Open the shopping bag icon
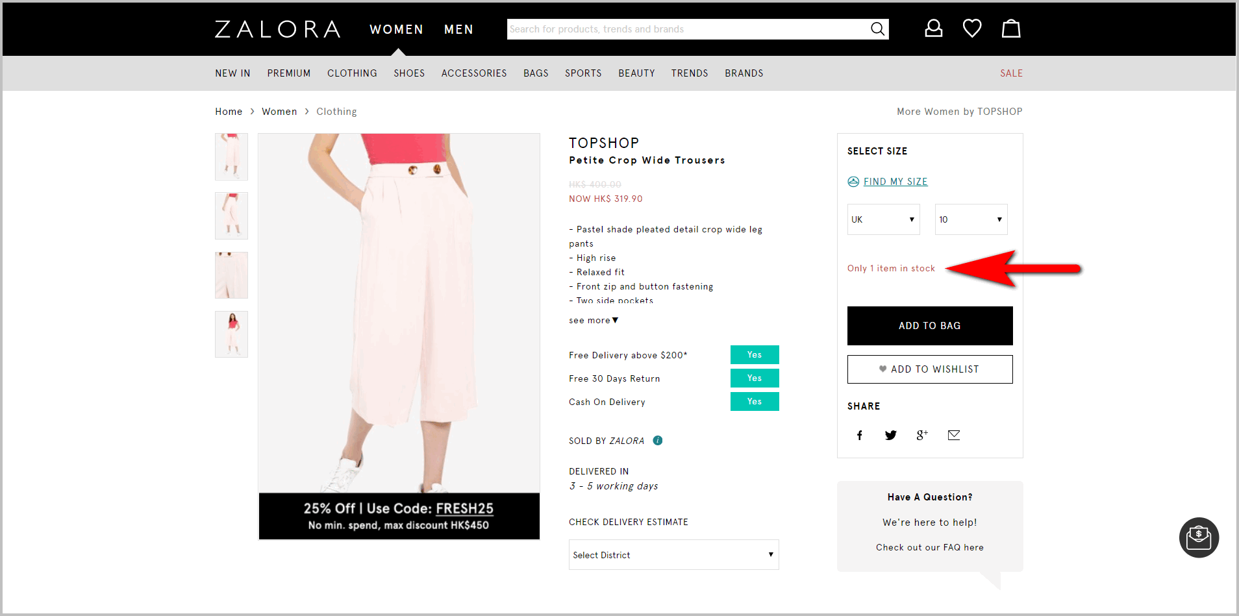This screenshot has height=616, width=1239. (x=1011, y=29)
